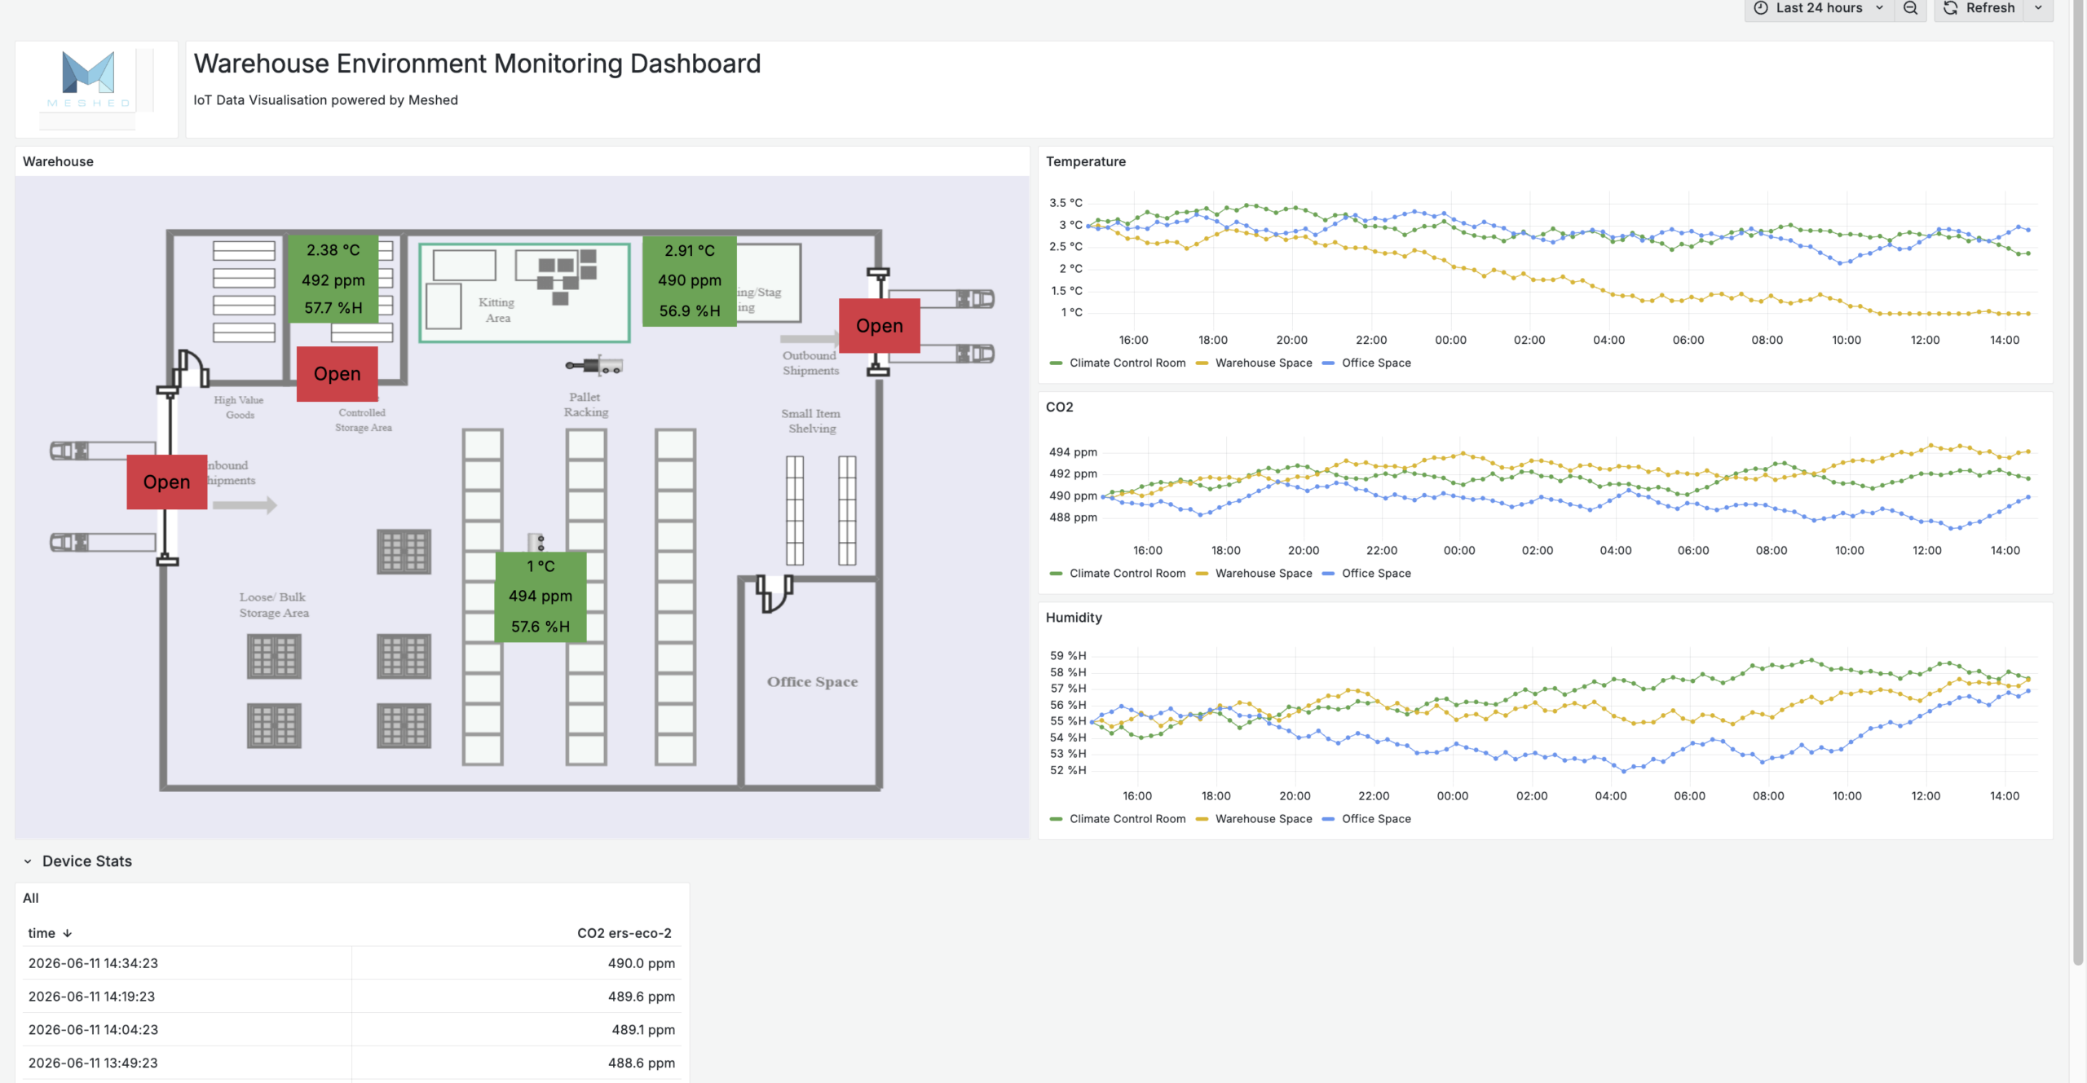Click the inbound shipments arrow icon
This screenshot has height=1083, width=2087.
point(245,505)
